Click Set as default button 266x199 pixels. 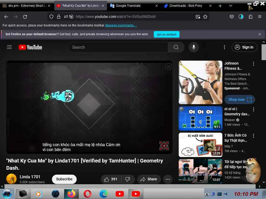coord(167,34)
